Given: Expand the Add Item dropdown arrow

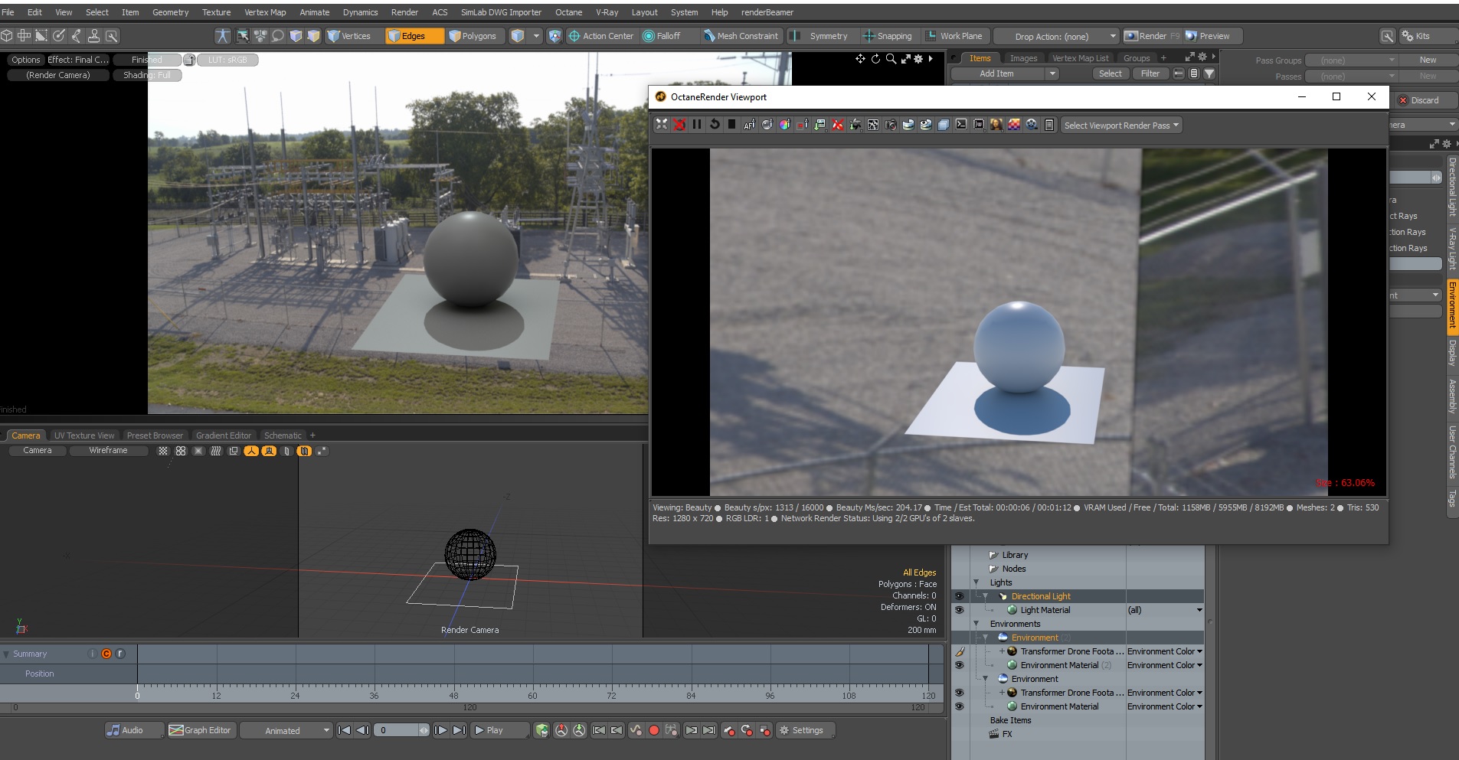Looking at the screenshot, I should point(1052,73).
